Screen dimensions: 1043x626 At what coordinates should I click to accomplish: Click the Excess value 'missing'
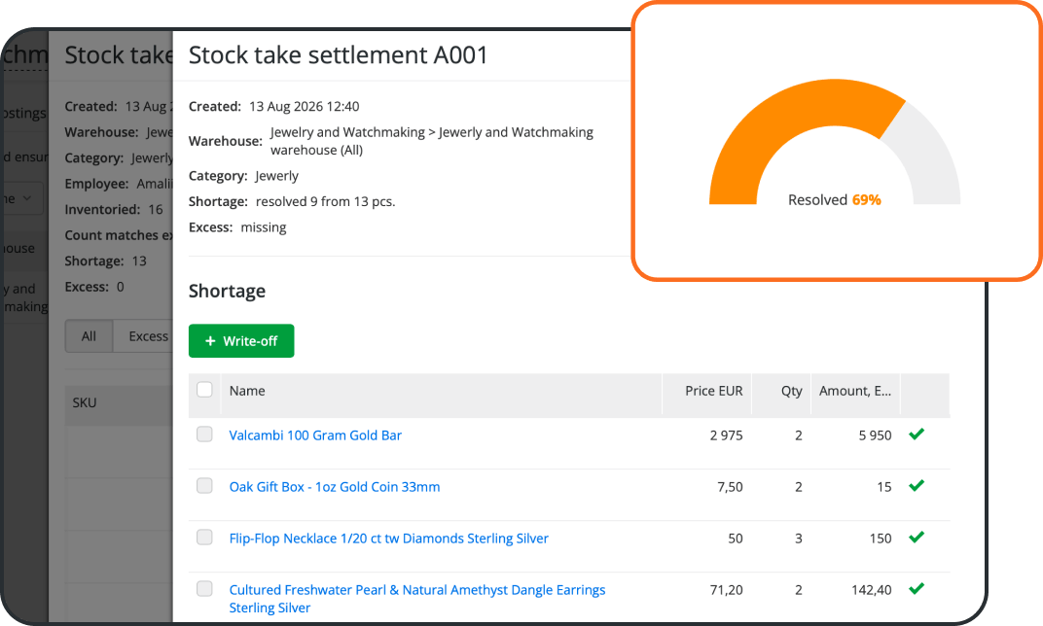coord(264,227)
